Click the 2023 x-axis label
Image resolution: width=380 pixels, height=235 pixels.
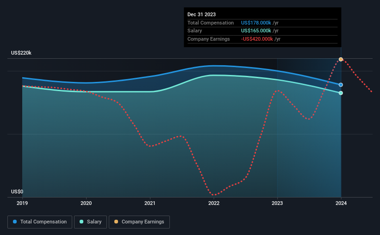point(277,203)
